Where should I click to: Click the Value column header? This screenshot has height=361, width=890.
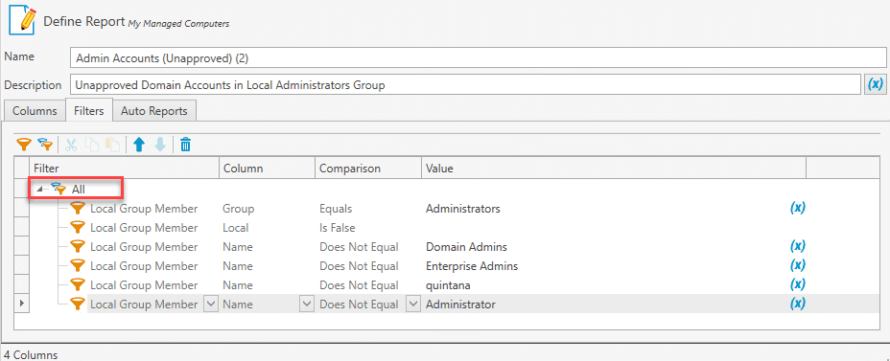[x=614, y=169]
